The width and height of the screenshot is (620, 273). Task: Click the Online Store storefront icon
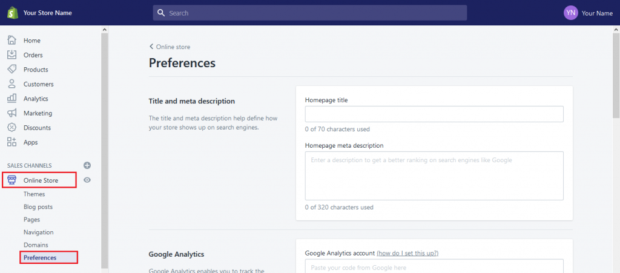(12, 180)
